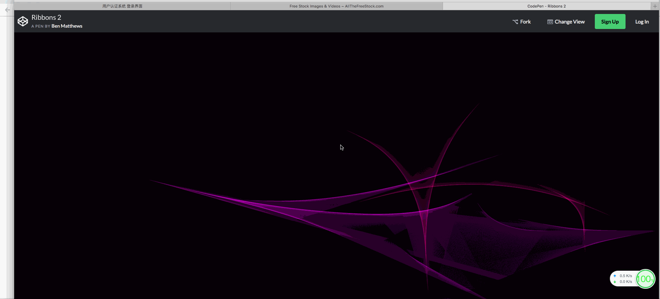Click Log In
This screenshot has width=660, height=299.
coord(642,21)
